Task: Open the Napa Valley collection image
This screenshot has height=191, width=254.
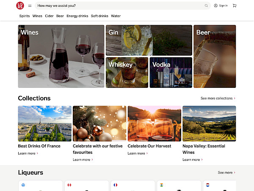Action: click(209, 124)
